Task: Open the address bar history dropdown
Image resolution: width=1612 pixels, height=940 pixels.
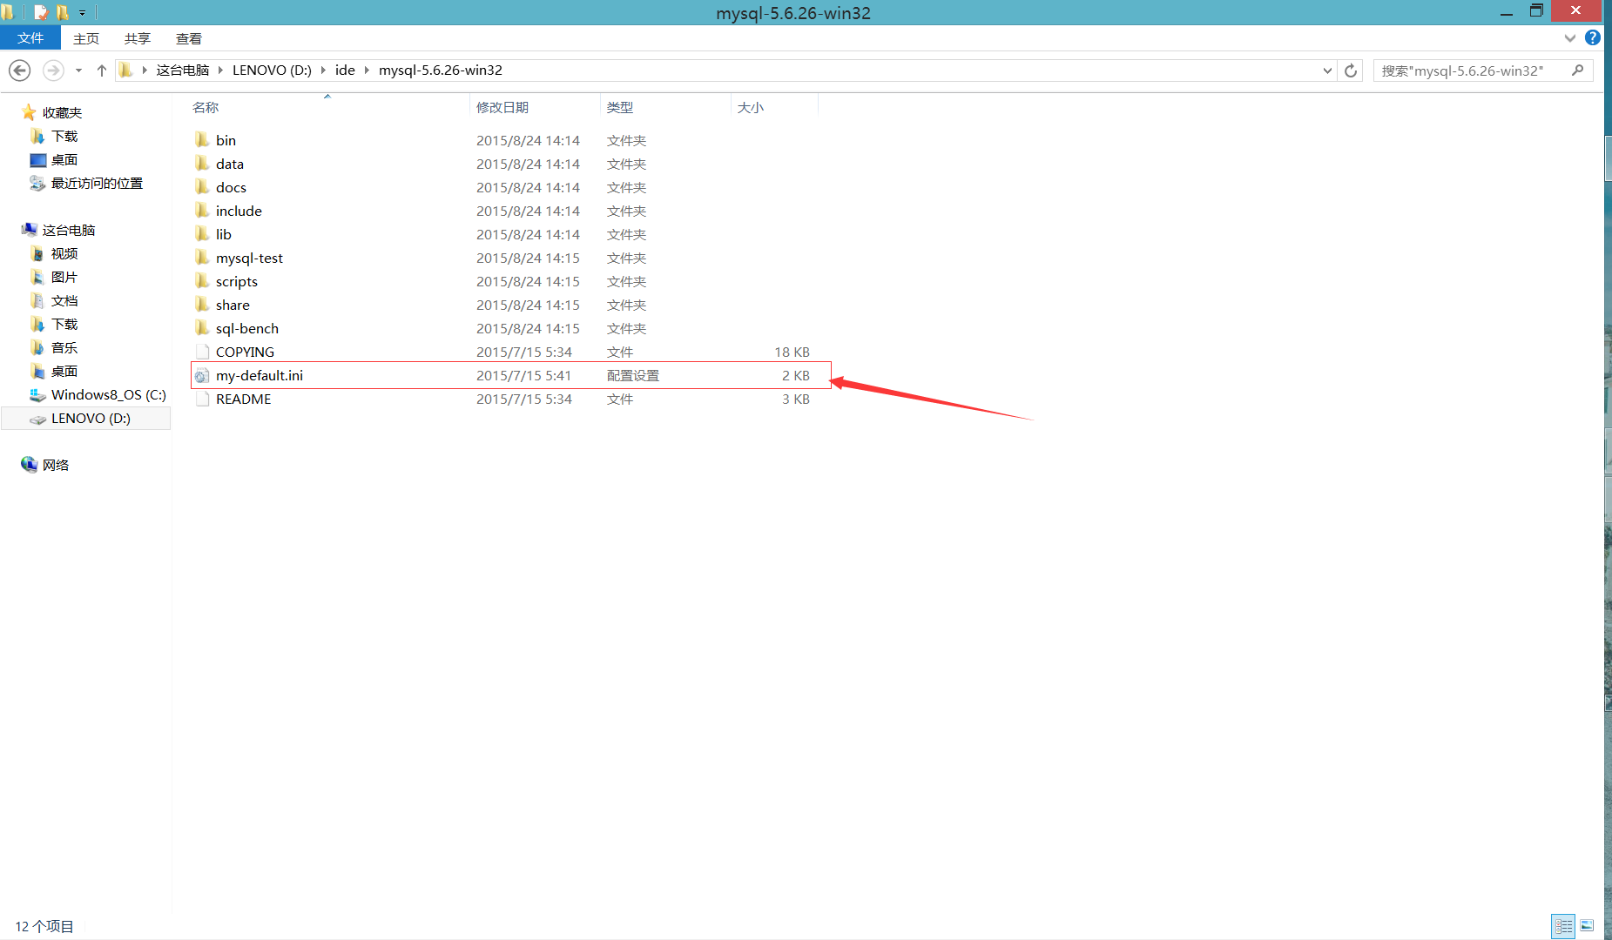Action: click(x=1327, y=70)
